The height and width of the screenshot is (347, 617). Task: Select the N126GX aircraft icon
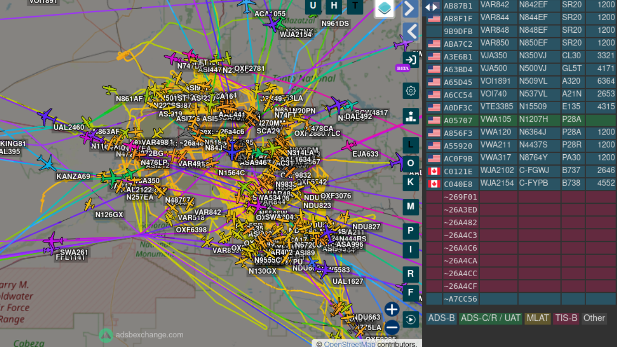[89, 204]
